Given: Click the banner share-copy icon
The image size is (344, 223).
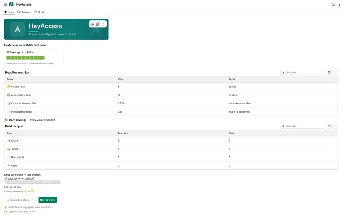Looking at the screenshot, I should (x=98, y=24).
